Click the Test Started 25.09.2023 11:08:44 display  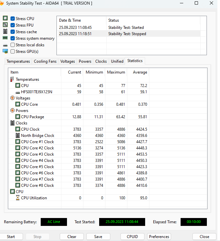[x=122, y=222]
